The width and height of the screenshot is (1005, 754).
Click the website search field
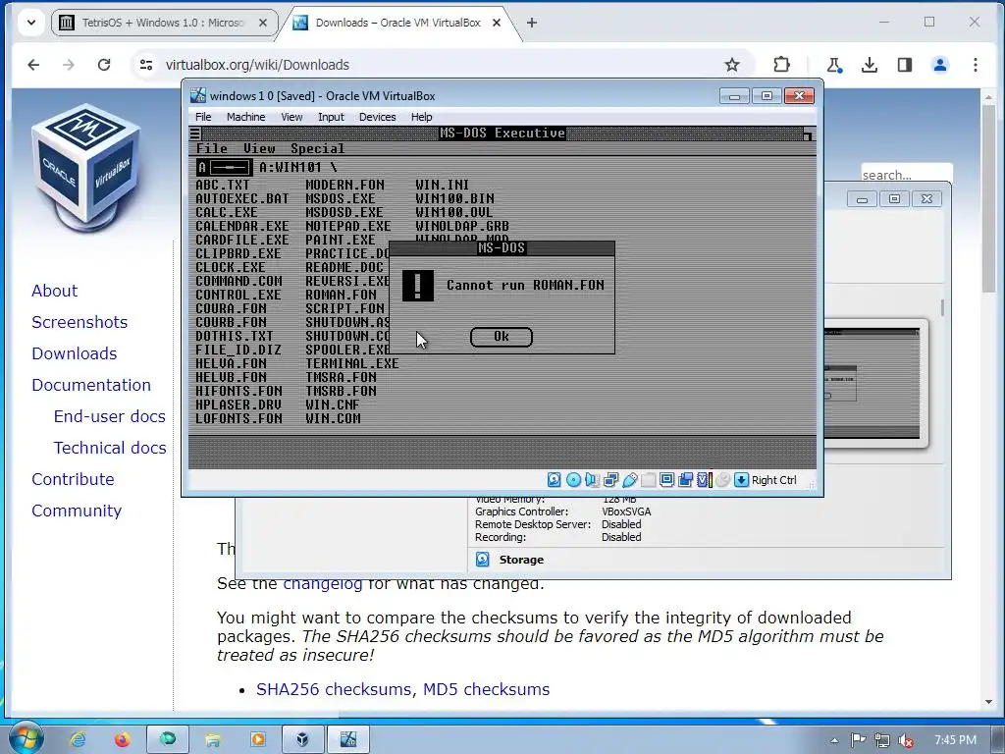(906, 175)
